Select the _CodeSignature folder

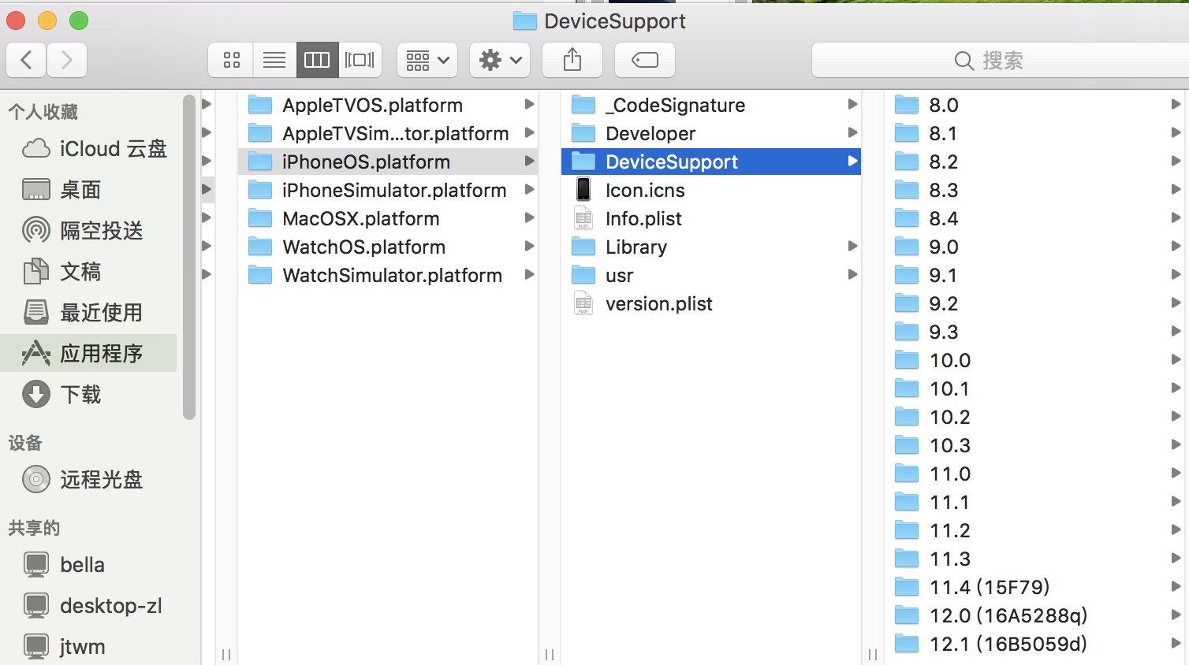point(711,105)
